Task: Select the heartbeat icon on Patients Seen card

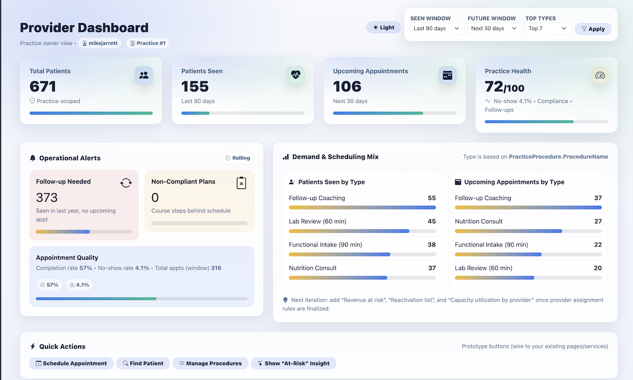Action: pos(295,75)
